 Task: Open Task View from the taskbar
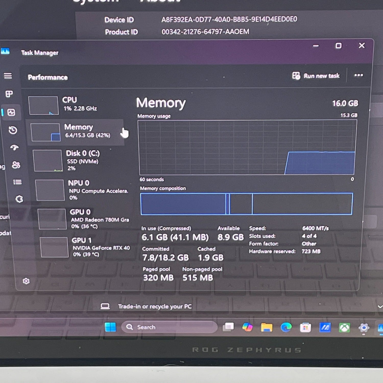[x=228, y=327]
